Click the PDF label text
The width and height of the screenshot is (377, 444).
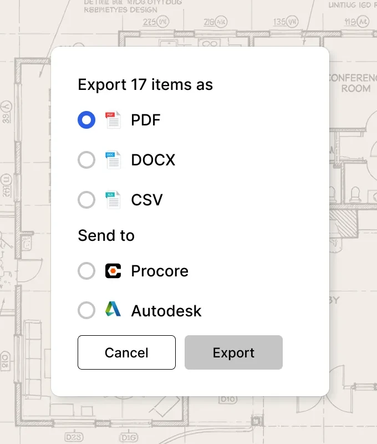pos(146,120)
